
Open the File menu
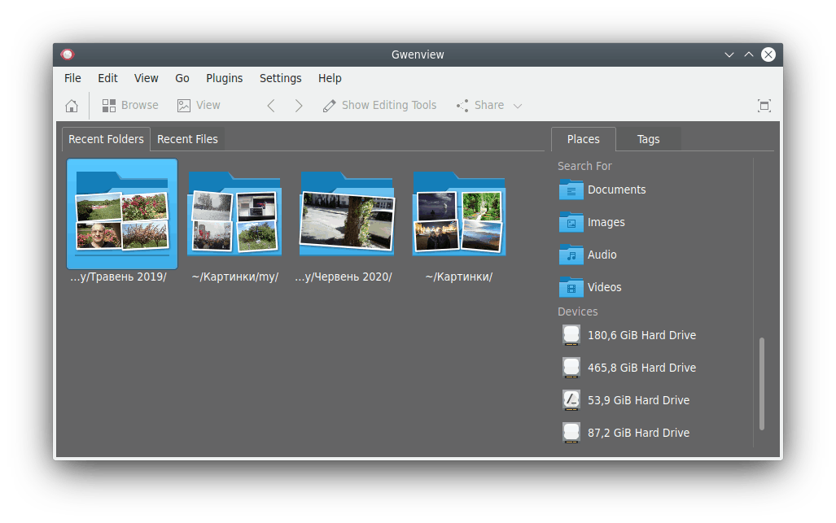coord(72,78)
